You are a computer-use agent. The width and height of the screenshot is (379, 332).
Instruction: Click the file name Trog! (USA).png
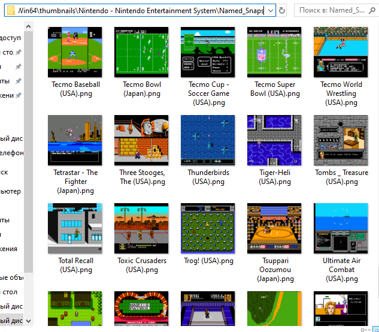[x=208, y=261]
